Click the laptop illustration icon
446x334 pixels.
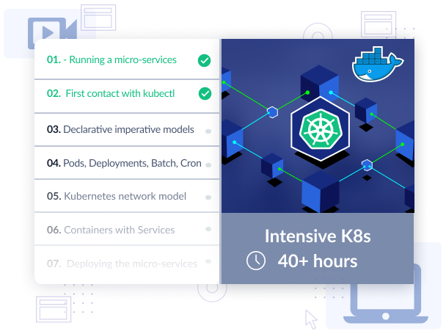386,294
